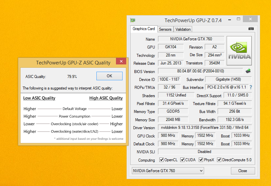Click the Driver Version field nvlddmkm 9.18.13.3158
The width and height of the screenshot is (271, 186).
tap(205, 128)
